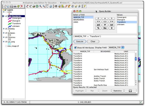Click the Save project disk icon
Screen dimensions: 145x106
tap(12, 6)
